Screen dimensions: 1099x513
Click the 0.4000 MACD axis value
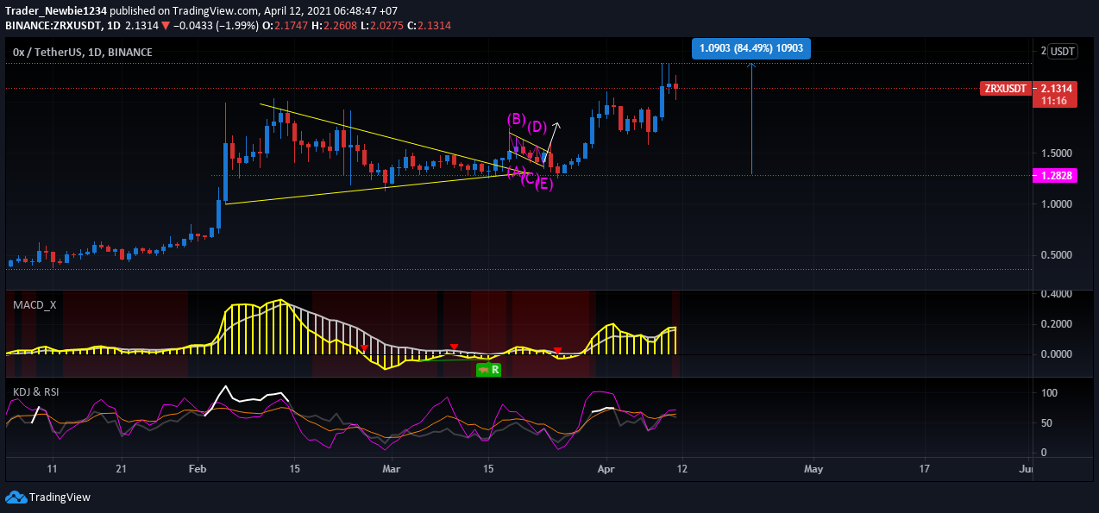(x=1058, y=294)
